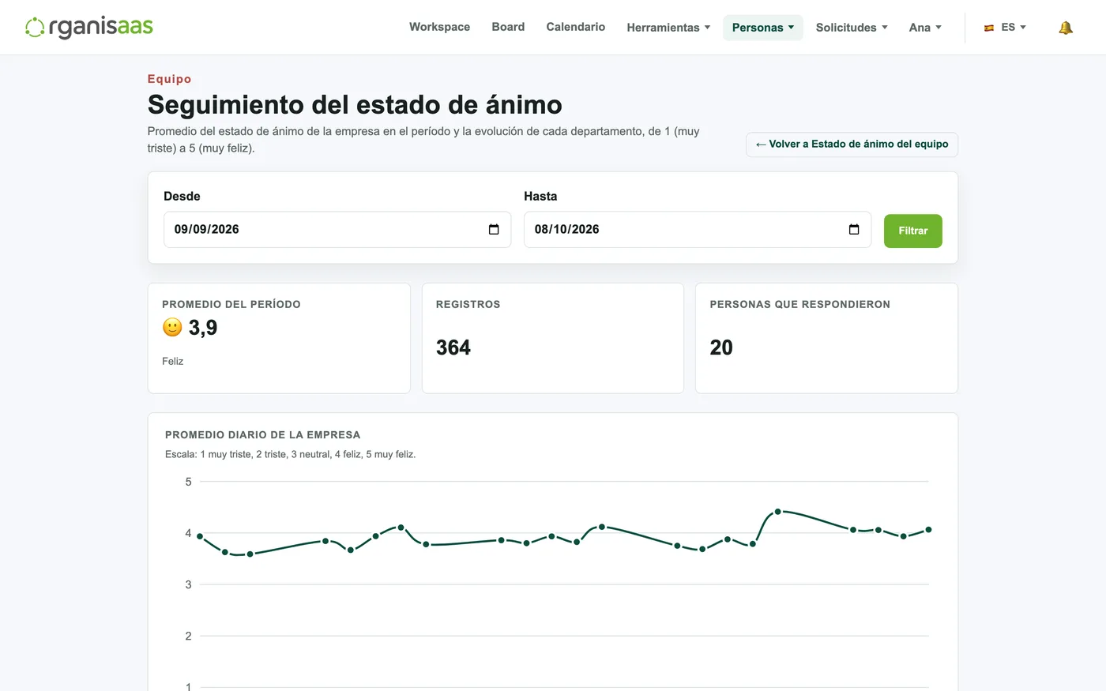Click the Filtrar button
Screen dimensions: 1106x691
coord(912,231)
